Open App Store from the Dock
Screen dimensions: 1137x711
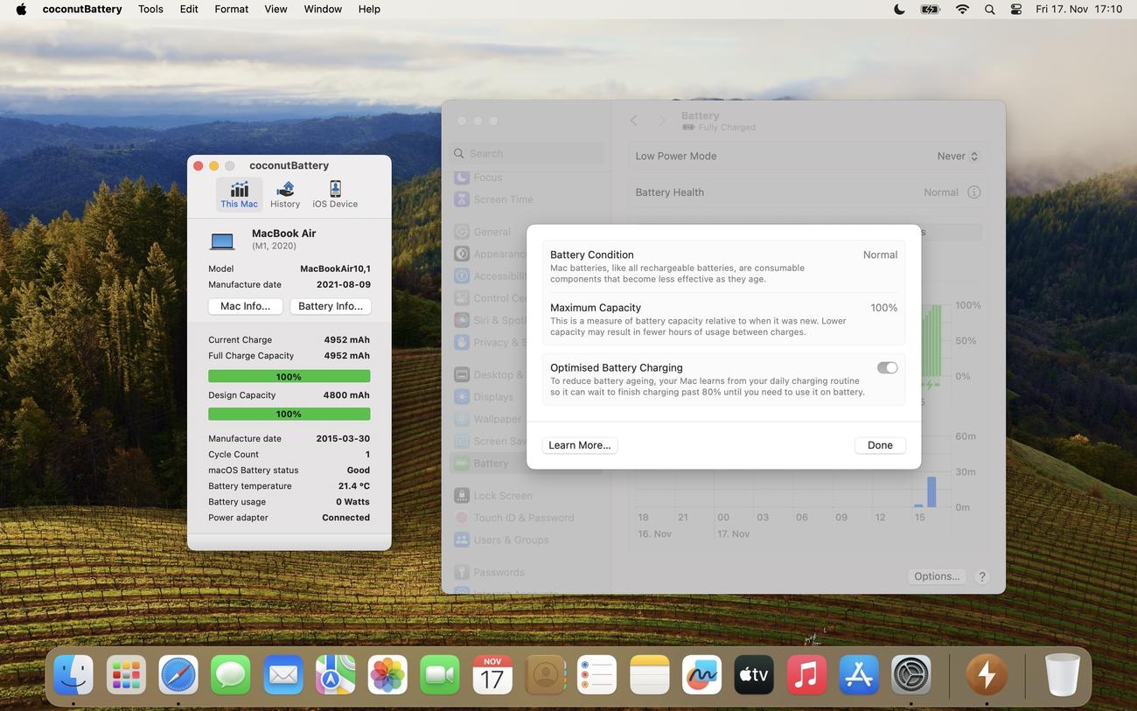[859, 675]
